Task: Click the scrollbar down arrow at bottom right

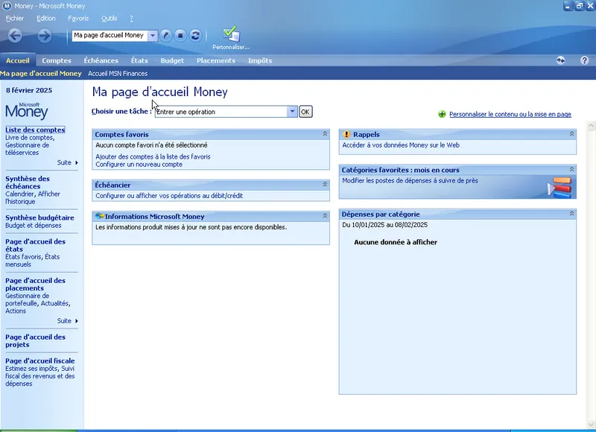Action: [591, 425]
